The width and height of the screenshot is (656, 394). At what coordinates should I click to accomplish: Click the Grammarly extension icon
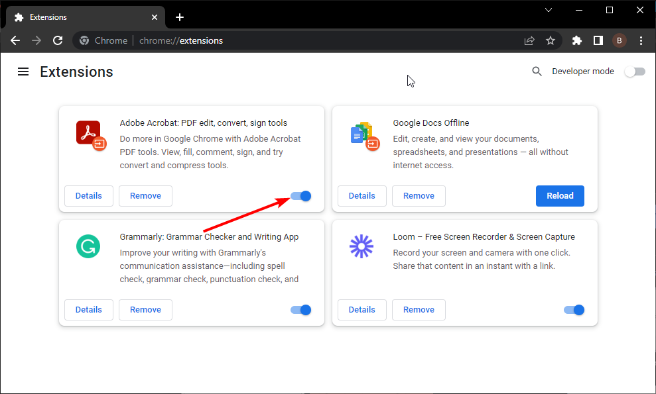pyautogui.click(x=88, y=246)
